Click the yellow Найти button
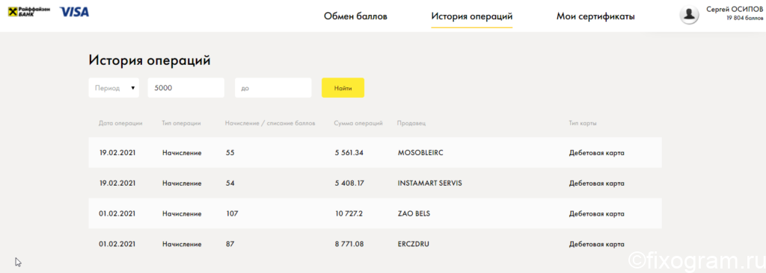766x273 pixels. click(x=343, y=88)
